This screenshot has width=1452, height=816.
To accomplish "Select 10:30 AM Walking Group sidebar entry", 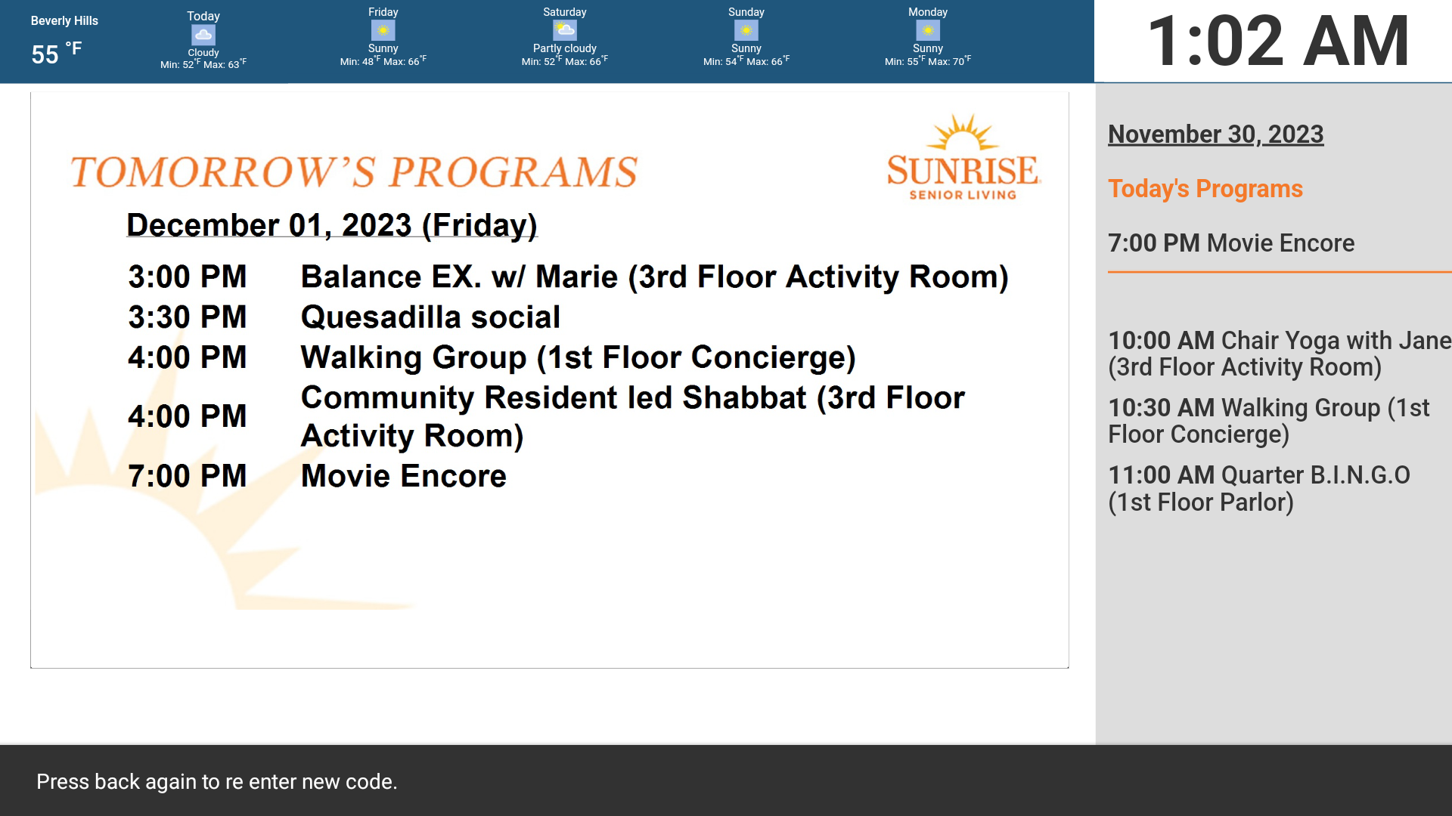I will [x=1268, y=421].
